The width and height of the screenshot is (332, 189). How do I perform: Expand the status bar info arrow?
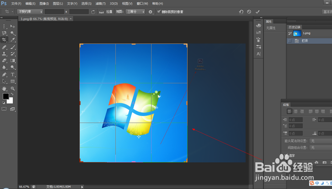(82, 187)
